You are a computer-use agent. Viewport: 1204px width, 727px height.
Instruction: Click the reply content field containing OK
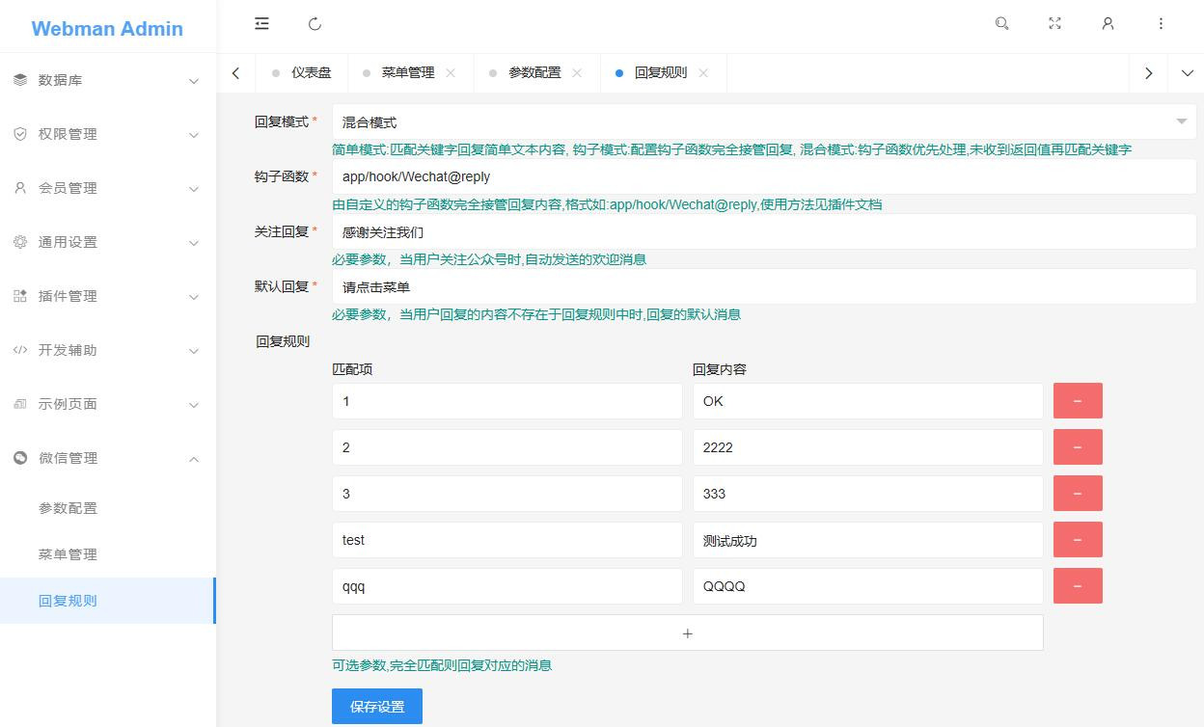[x=868, y=401]
